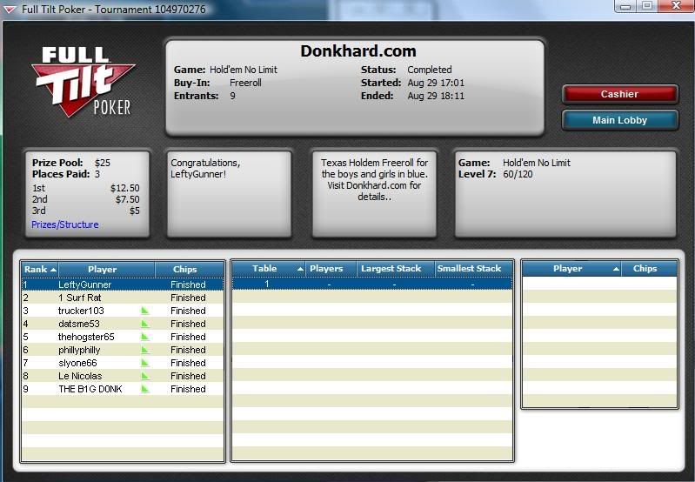
Task: Maximize the tournament window
Action: [646, 6]
